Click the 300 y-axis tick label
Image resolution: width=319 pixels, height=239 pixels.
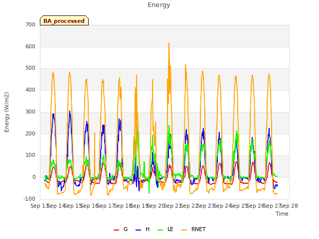click(x=30, y=112)
